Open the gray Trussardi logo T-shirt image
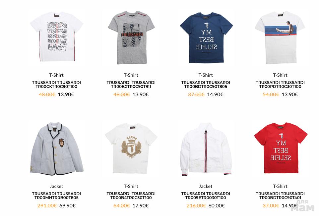Viewport: 319px width, 216px height. 131,38
